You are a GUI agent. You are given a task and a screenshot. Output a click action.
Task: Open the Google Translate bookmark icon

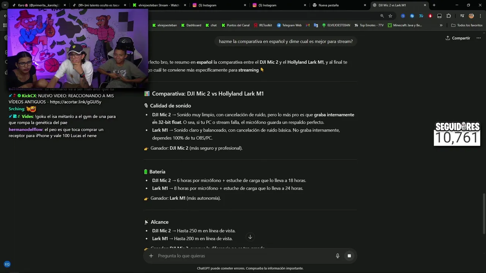pos(316,25)
